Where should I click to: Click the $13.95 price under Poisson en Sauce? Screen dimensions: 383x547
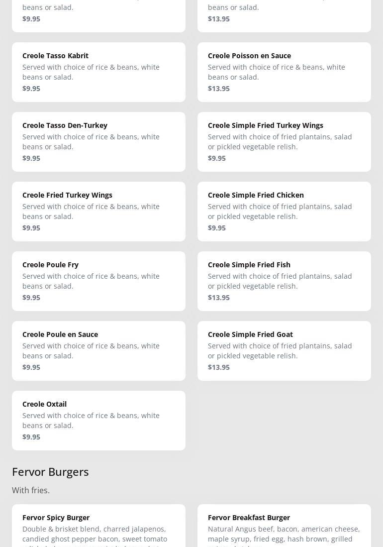pyautogui.click(x=219, y=88)
